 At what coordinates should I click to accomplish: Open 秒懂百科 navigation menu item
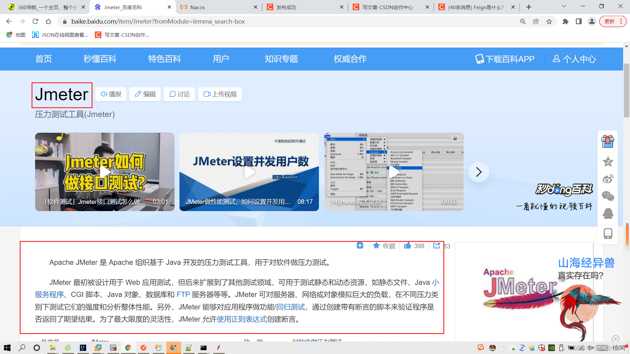tap(100, 59)
